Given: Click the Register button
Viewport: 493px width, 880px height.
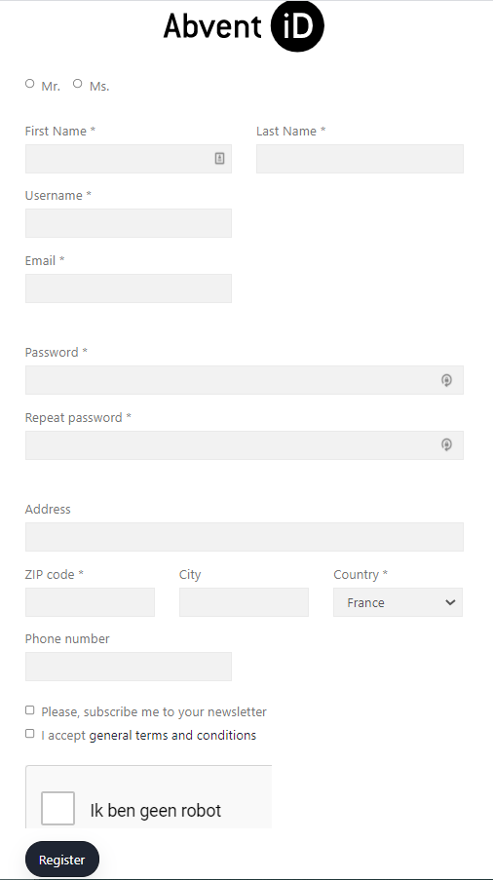Looking at the screenshot, I should point(62,860).
